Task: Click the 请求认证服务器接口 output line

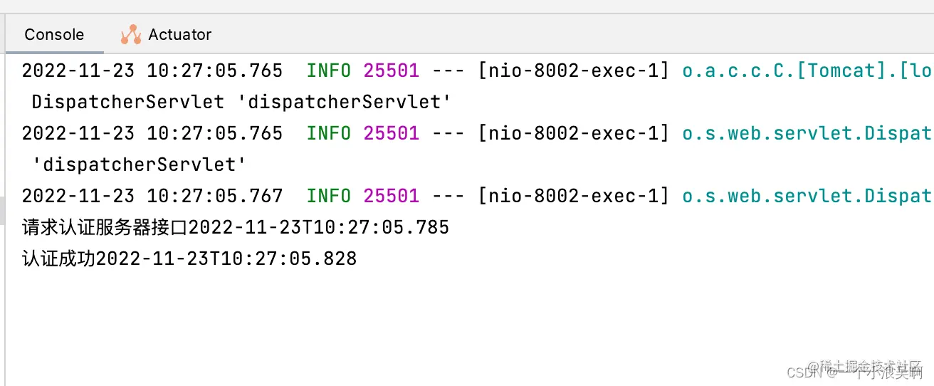Action: coord(236,227)
